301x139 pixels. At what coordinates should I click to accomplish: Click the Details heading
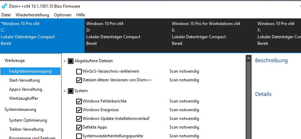coord(263,94)
